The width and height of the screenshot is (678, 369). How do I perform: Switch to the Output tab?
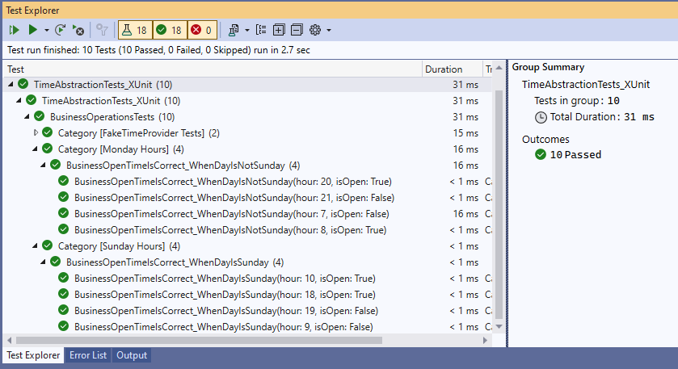tap(132, 355)
